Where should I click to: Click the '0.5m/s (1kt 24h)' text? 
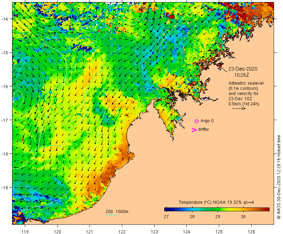click(x=244, y=104)
